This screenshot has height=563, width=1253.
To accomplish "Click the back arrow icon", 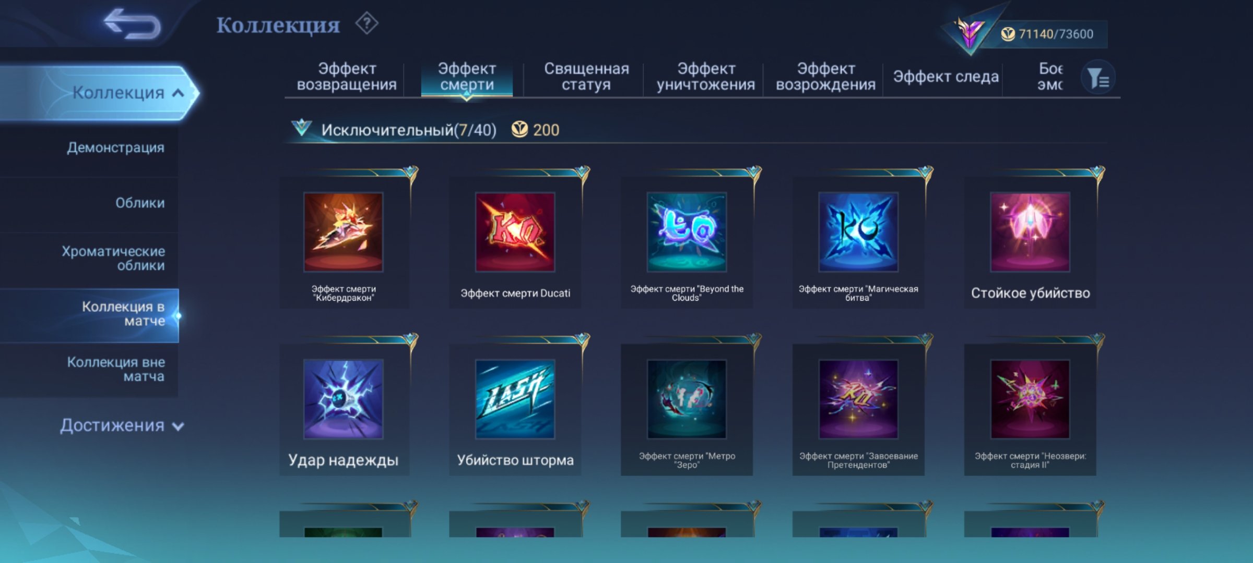I will [132, 24].
